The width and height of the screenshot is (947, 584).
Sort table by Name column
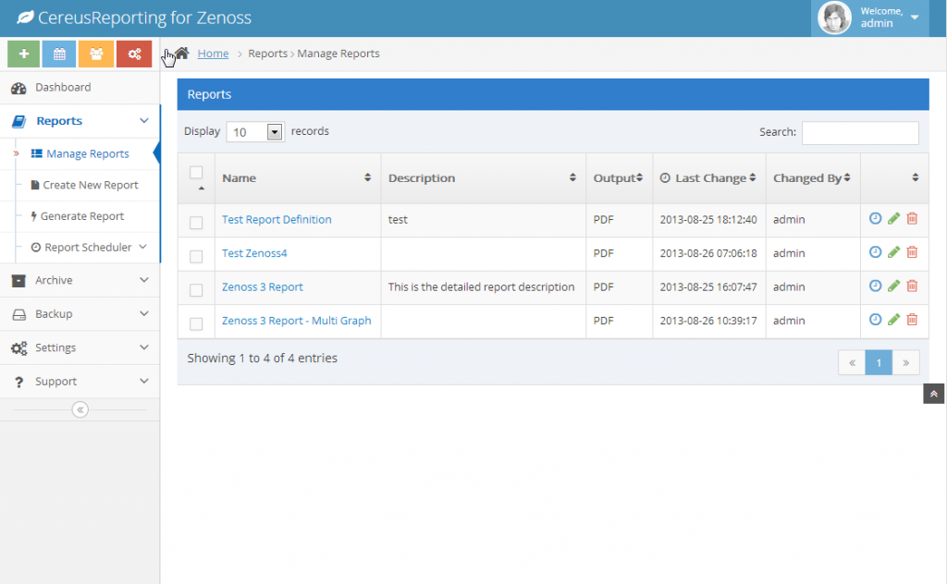pyautogui.click(x=298, y=178)
